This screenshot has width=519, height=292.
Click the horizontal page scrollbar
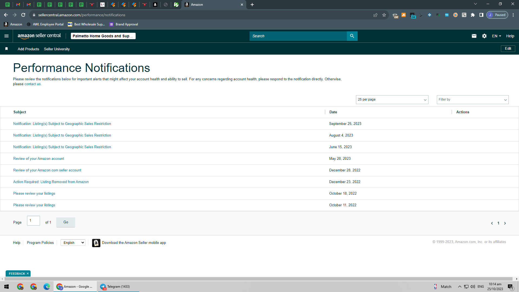(x=258, y=279)
